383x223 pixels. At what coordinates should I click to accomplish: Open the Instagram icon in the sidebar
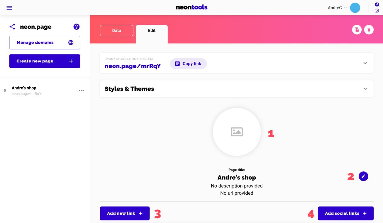point(376,11)
